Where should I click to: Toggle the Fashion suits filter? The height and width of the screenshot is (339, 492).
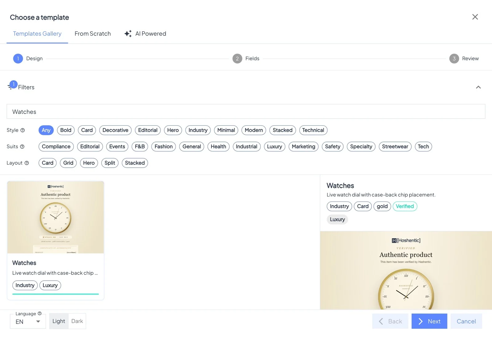click(164, 146)
